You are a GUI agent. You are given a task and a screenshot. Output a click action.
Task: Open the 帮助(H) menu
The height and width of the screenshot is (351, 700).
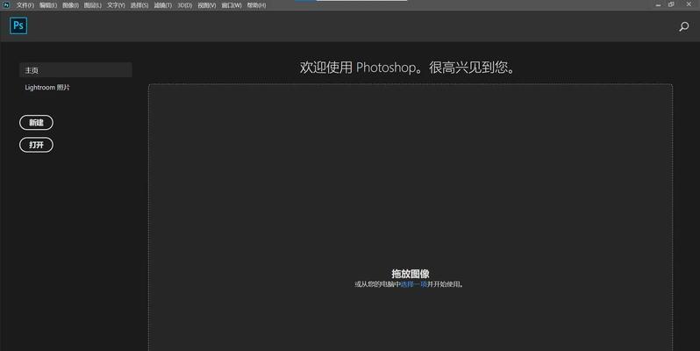click(256, 5)
